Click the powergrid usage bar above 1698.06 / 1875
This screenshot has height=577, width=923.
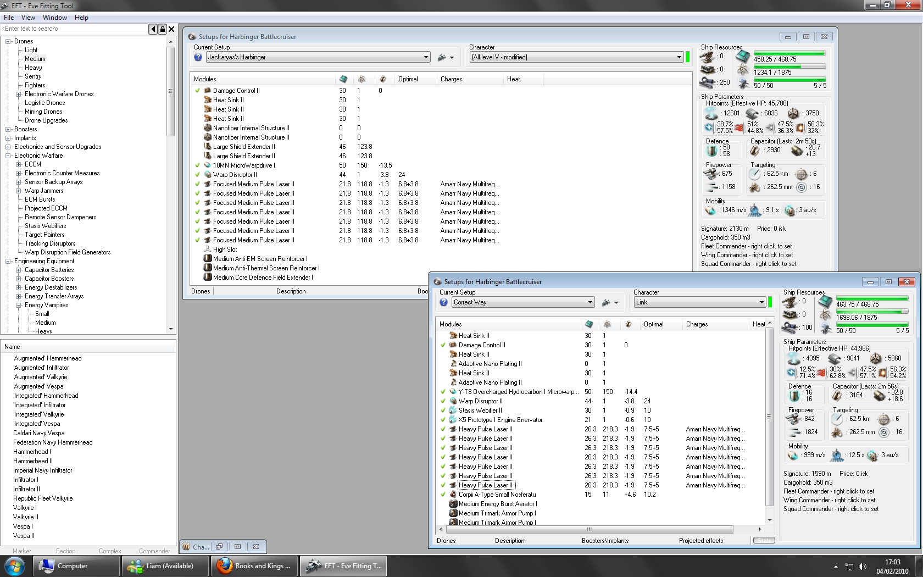click(x=871, y=312)
